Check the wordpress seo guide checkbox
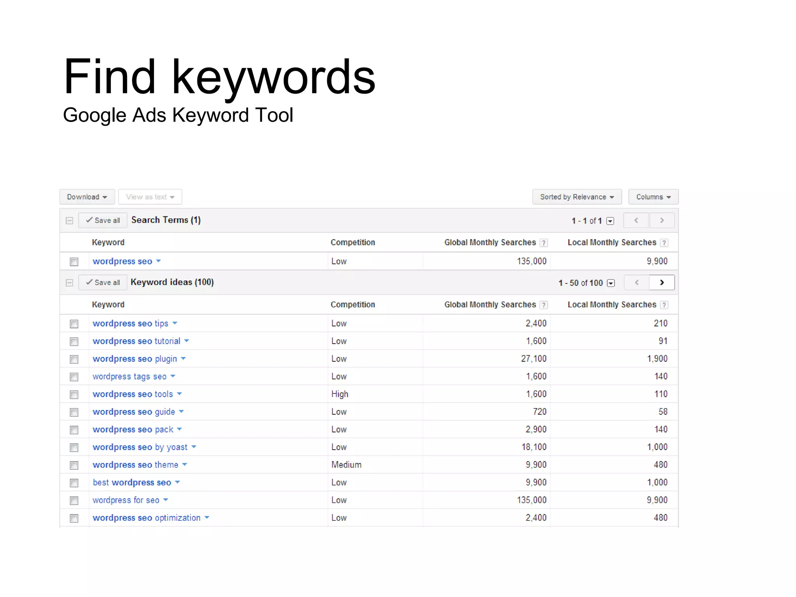 (74, 412)
